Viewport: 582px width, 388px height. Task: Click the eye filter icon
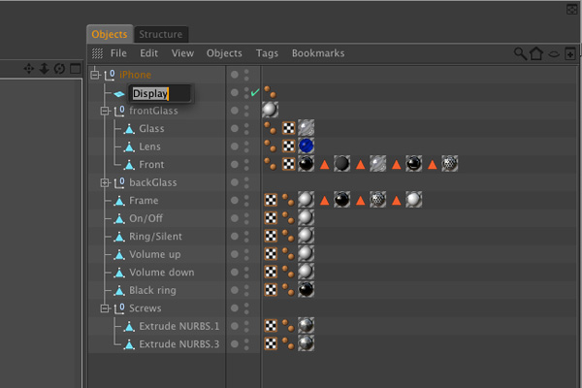tap(554, 54)
